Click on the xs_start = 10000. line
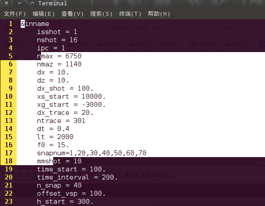This screenshot has height=206, width=265. tap(71, 96)
